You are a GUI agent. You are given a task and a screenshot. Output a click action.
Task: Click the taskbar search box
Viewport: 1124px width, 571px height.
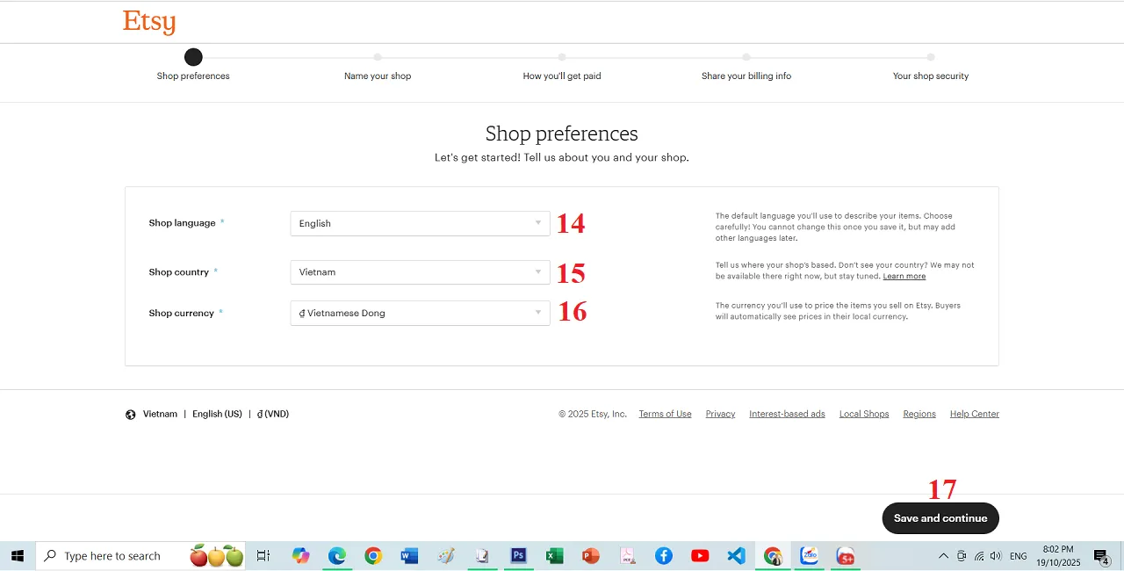(x=112, y=556)
